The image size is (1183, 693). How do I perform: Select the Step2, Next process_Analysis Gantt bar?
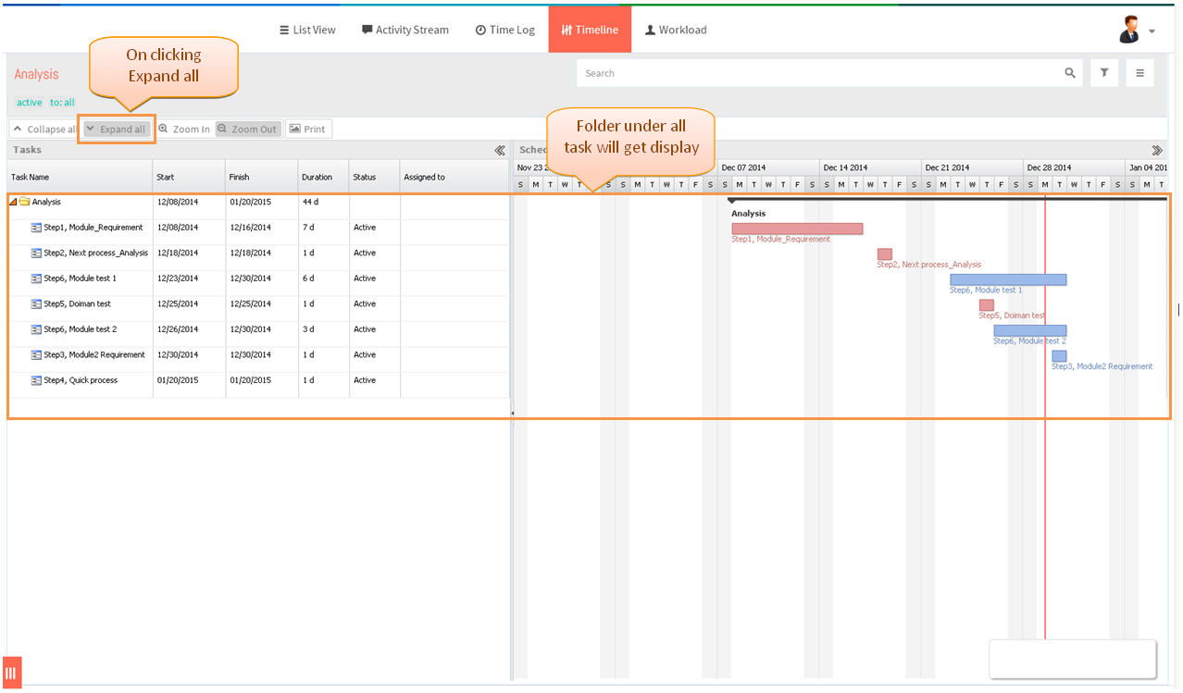pyautogui.click(x=885, y=254)
